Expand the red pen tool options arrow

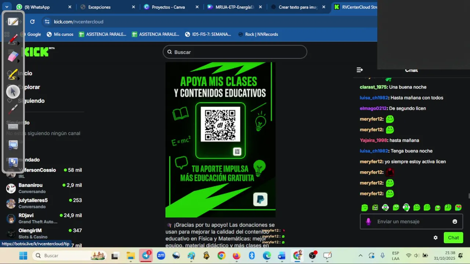coord(19,44)
